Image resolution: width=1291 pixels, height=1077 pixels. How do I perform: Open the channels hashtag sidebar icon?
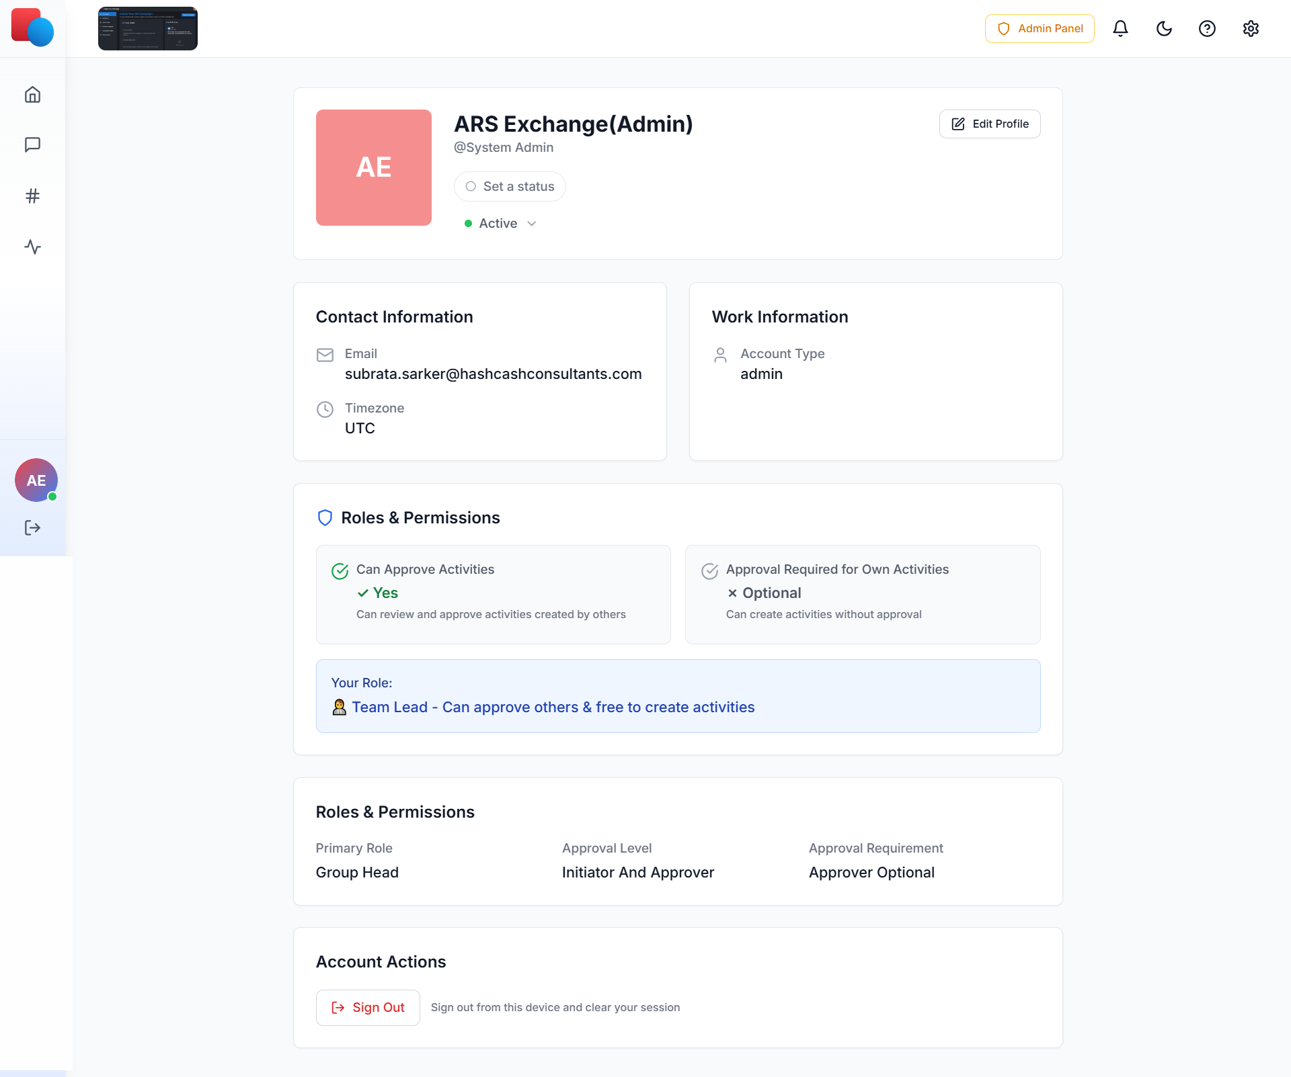click(x=32, y=196)
